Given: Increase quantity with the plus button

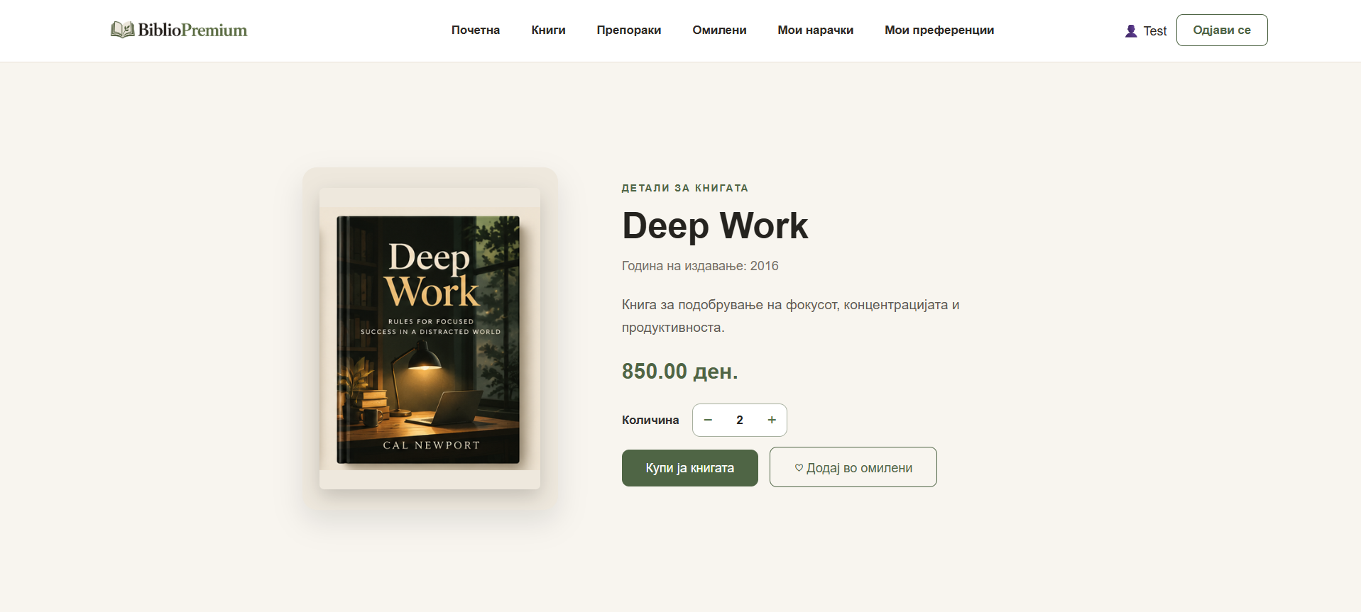Looking at the screenshot, I should pos(772,420).
